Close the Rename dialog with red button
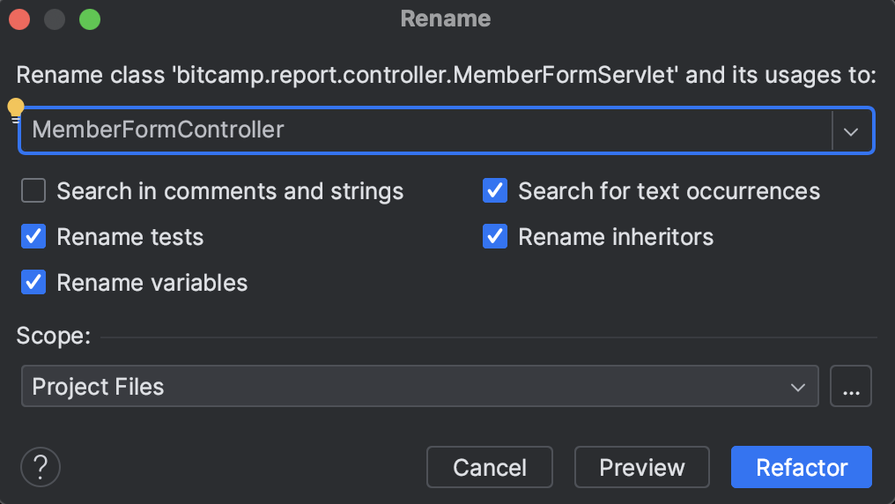This screenshot has height=504, width=895. coord(19,19)
